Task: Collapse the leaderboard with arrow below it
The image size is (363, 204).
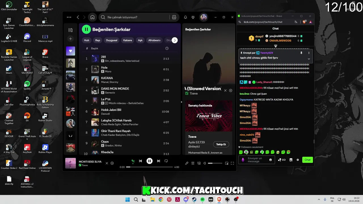Action: click(275, 46)
